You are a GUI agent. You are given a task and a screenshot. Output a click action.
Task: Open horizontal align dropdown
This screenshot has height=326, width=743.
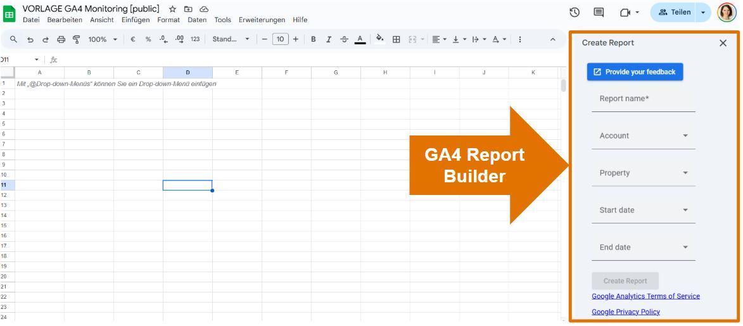[439, 39]
